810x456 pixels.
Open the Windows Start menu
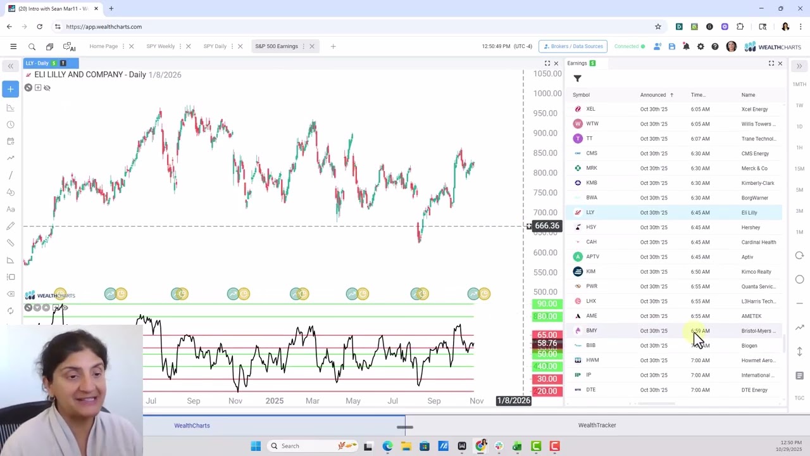[256, 446]
